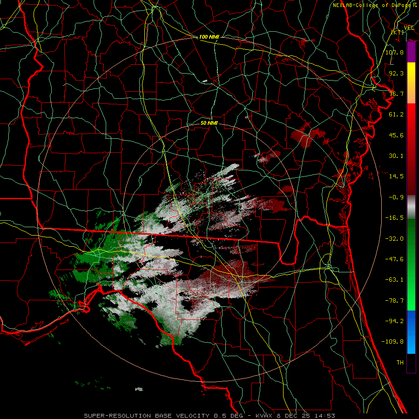Click the -109.8 legend value

coord(392,342)
